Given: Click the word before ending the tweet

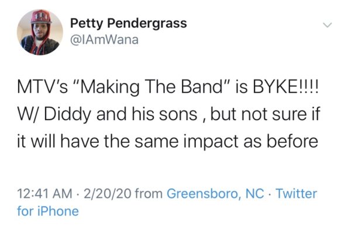Looking at the screenshot, I should click(292, 141).
